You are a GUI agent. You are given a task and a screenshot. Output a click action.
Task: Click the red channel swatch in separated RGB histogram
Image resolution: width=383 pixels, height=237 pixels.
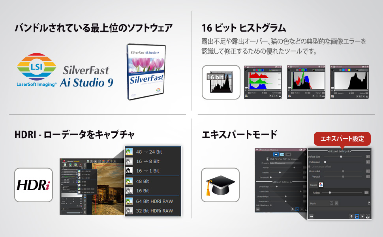click(257, 70)
